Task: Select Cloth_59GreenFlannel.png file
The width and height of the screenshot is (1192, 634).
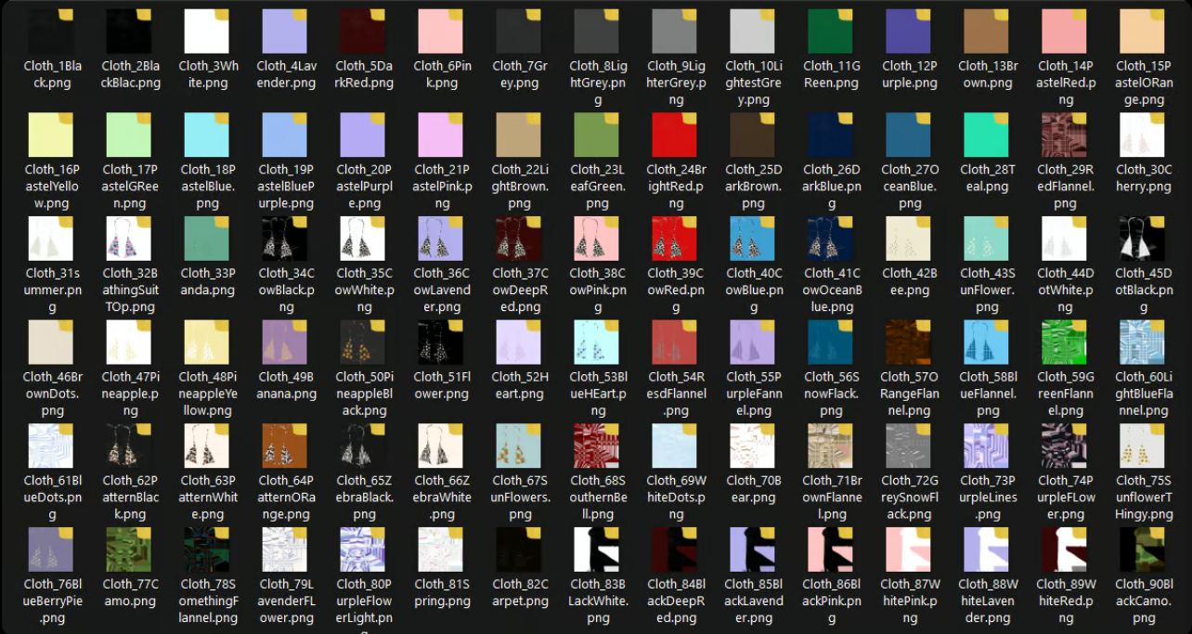Action: click(x=1064, y=343)
